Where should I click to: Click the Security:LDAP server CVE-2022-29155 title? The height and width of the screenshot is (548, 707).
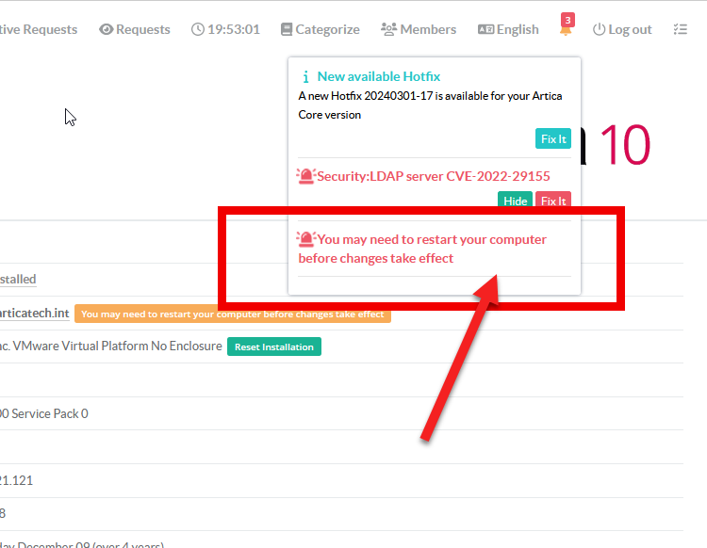click(x=434, y=176)
